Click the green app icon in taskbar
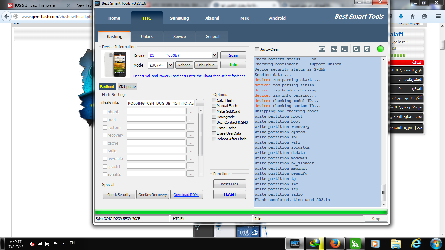Image resolution: width=445 pixels, height=250 pixels. [355, 243]
